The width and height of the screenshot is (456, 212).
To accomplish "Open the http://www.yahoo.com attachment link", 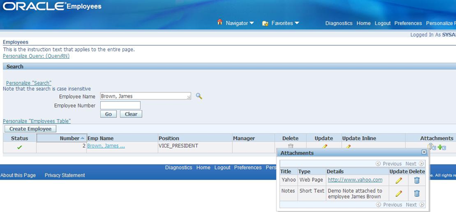I will (355, 180).
